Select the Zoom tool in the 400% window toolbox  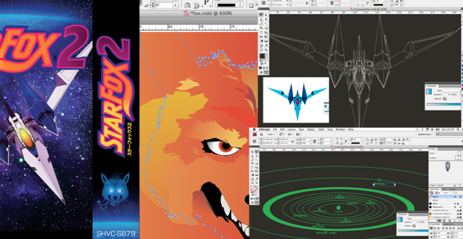(257, 182)
